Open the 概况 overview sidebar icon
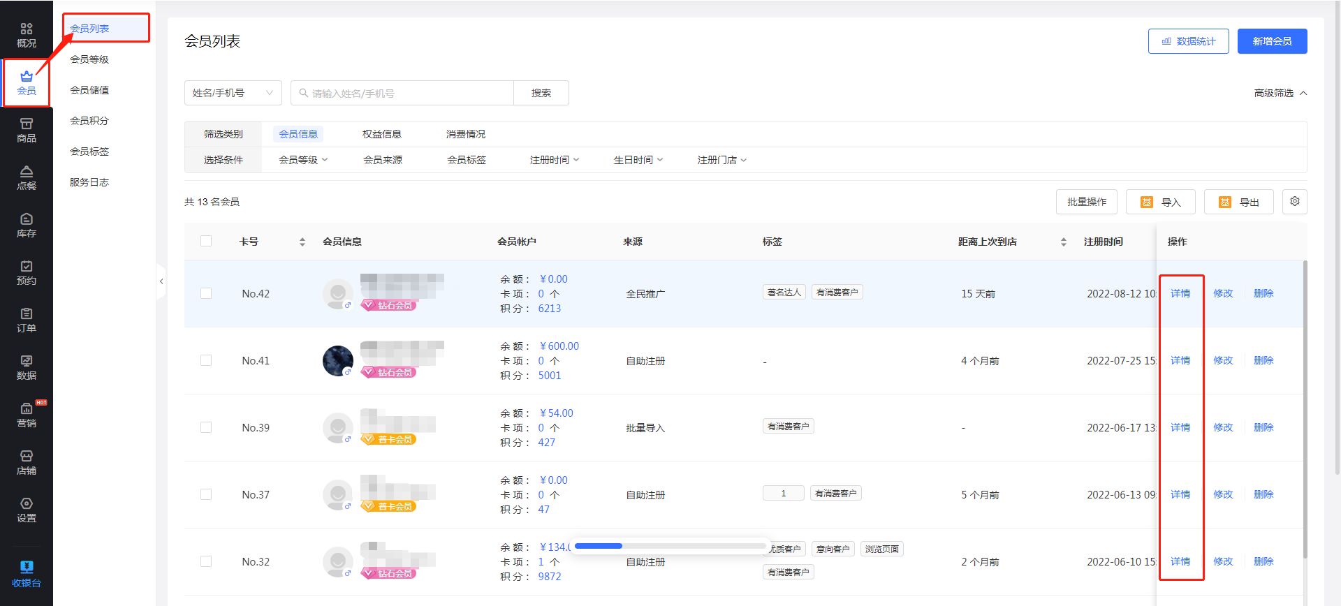 click(x=27, y=35)
